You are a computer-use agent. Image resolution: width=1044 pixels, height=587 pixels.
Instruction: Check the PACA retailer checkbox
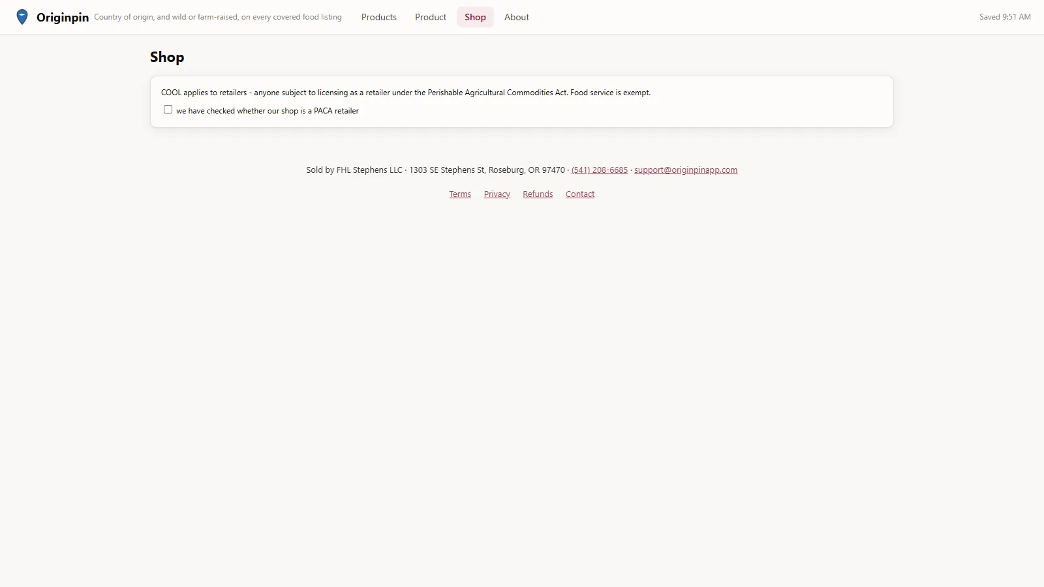pyautogui.click(x=168, y=110)
